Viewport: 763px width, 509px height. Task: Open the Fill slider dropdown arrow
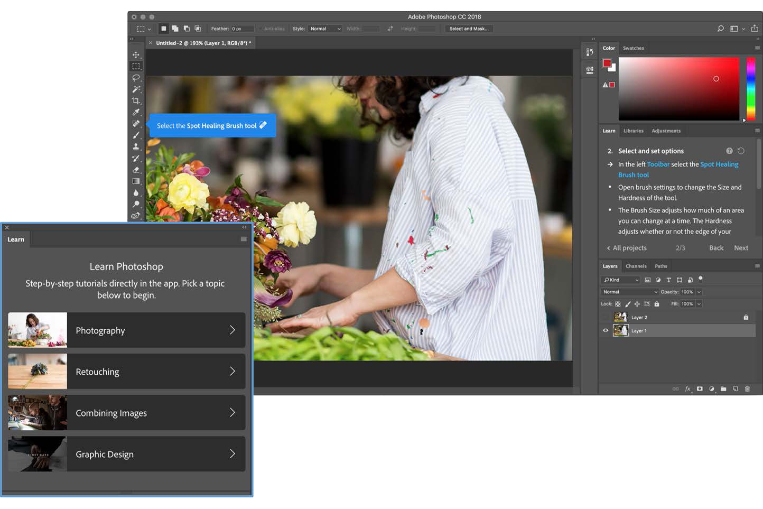tap(699, 304)
